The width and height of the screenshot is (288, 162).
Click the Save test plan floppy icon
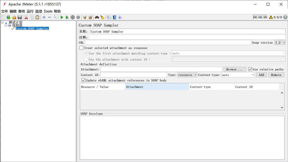20,17
